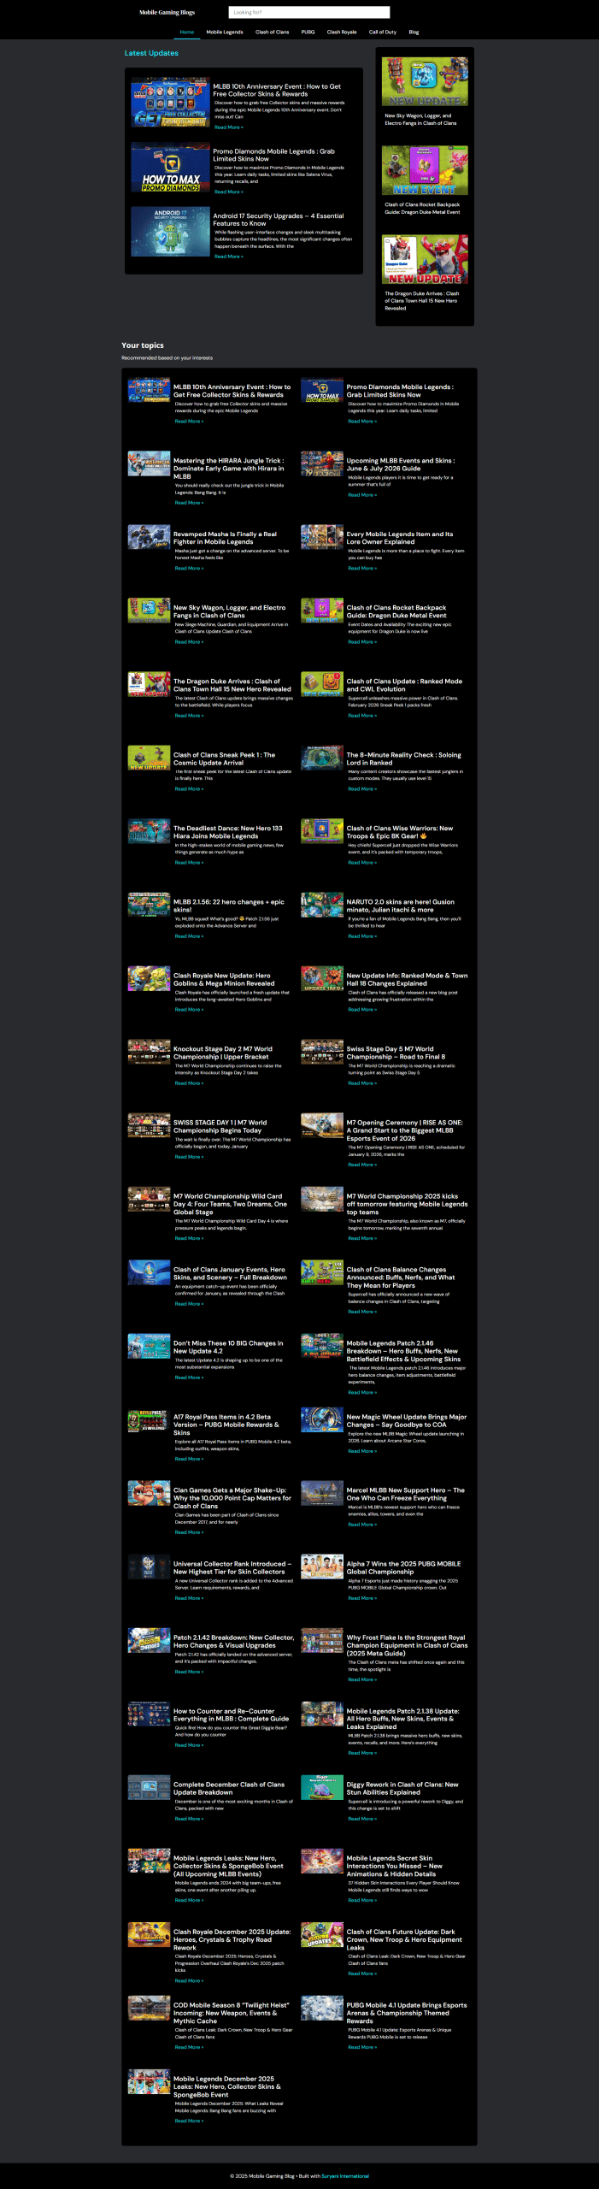This screenshot has width=599, height=2189.
Task: Open sidebar Rocket Backpack New Event image
Action: 425,170
